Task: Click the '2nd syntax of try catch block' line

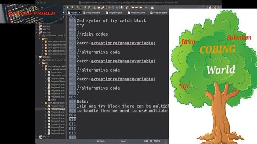Action: [x=111, y=20]
